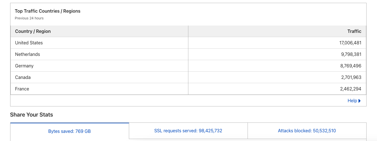Viewport: 377px width, 141px height.
Task: Click the 8,769,496 traffic value
Action: pos(351,66)
